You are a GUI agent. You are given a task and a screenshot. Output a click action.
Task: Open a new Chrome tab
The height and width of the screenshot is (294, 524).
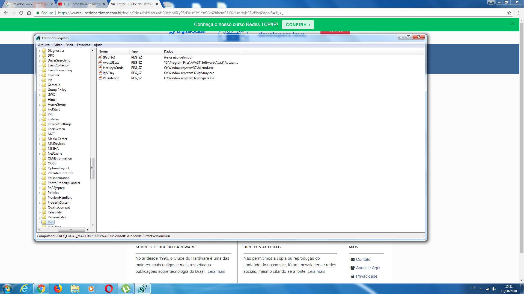tap(167, 4)
